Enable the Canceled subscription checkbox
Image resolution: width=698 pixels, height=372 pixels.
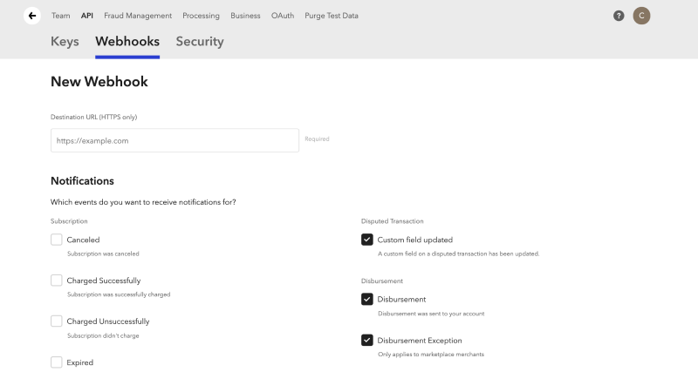(x=57, y=240)
